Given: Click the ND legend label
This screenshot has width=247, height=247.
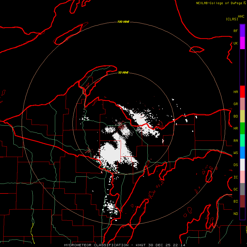Looking at the screenshot, I should point(235,214).
